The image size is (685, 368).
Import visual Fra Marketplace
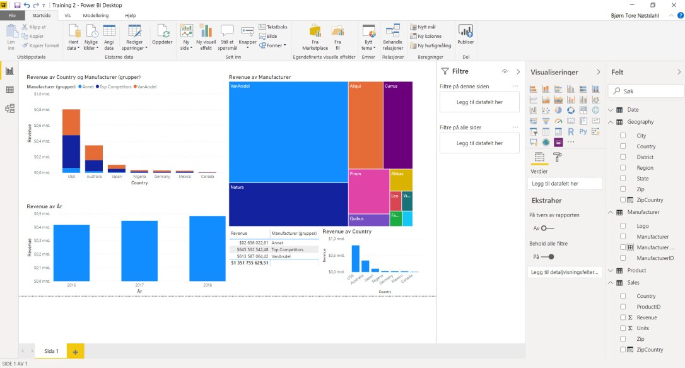[x=315, y=38]
